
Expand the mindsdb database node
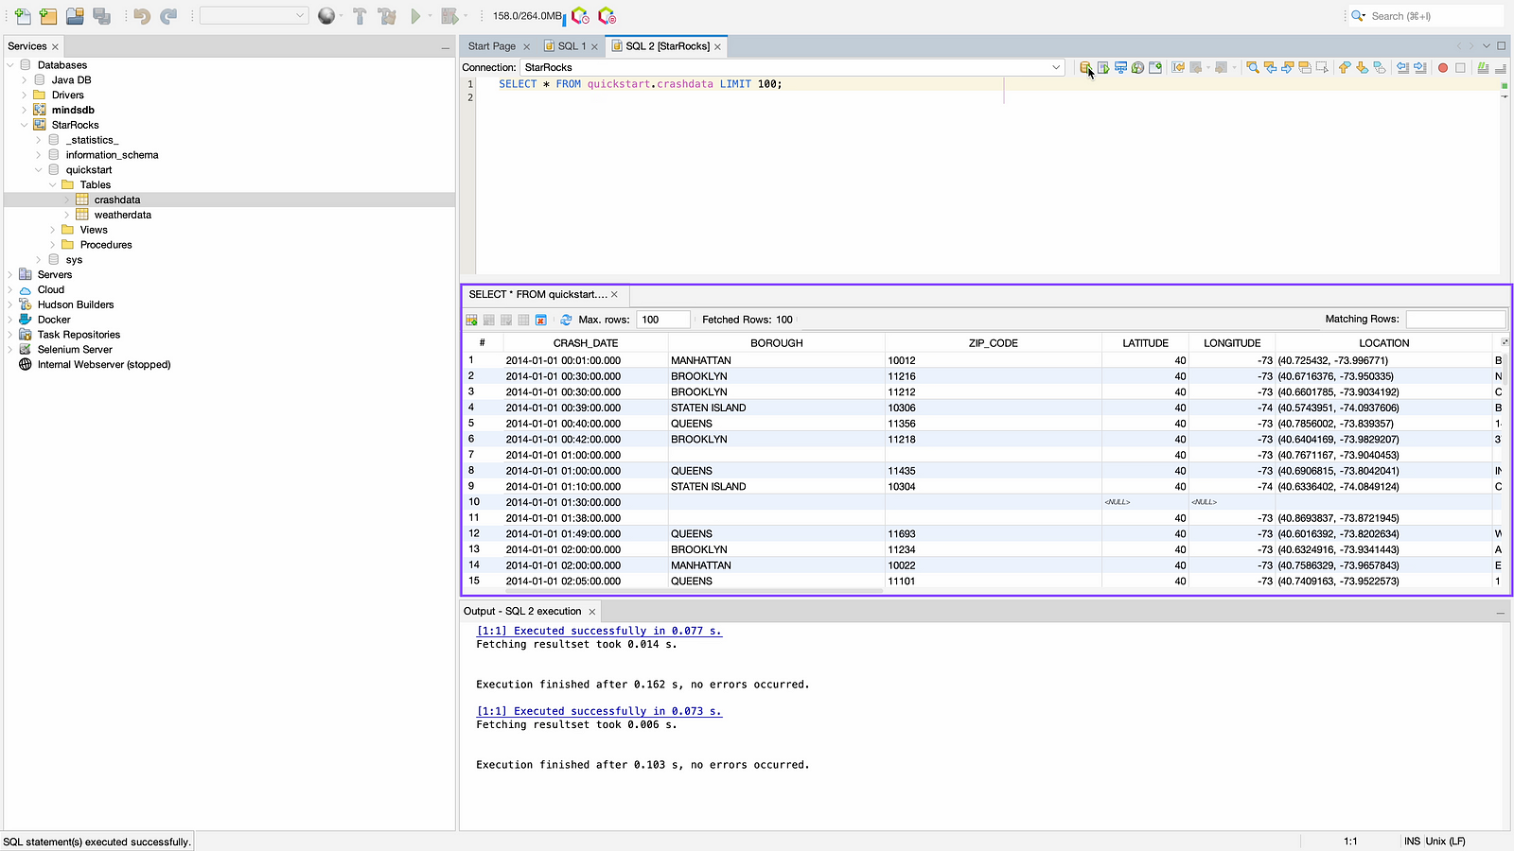[25, 110]
